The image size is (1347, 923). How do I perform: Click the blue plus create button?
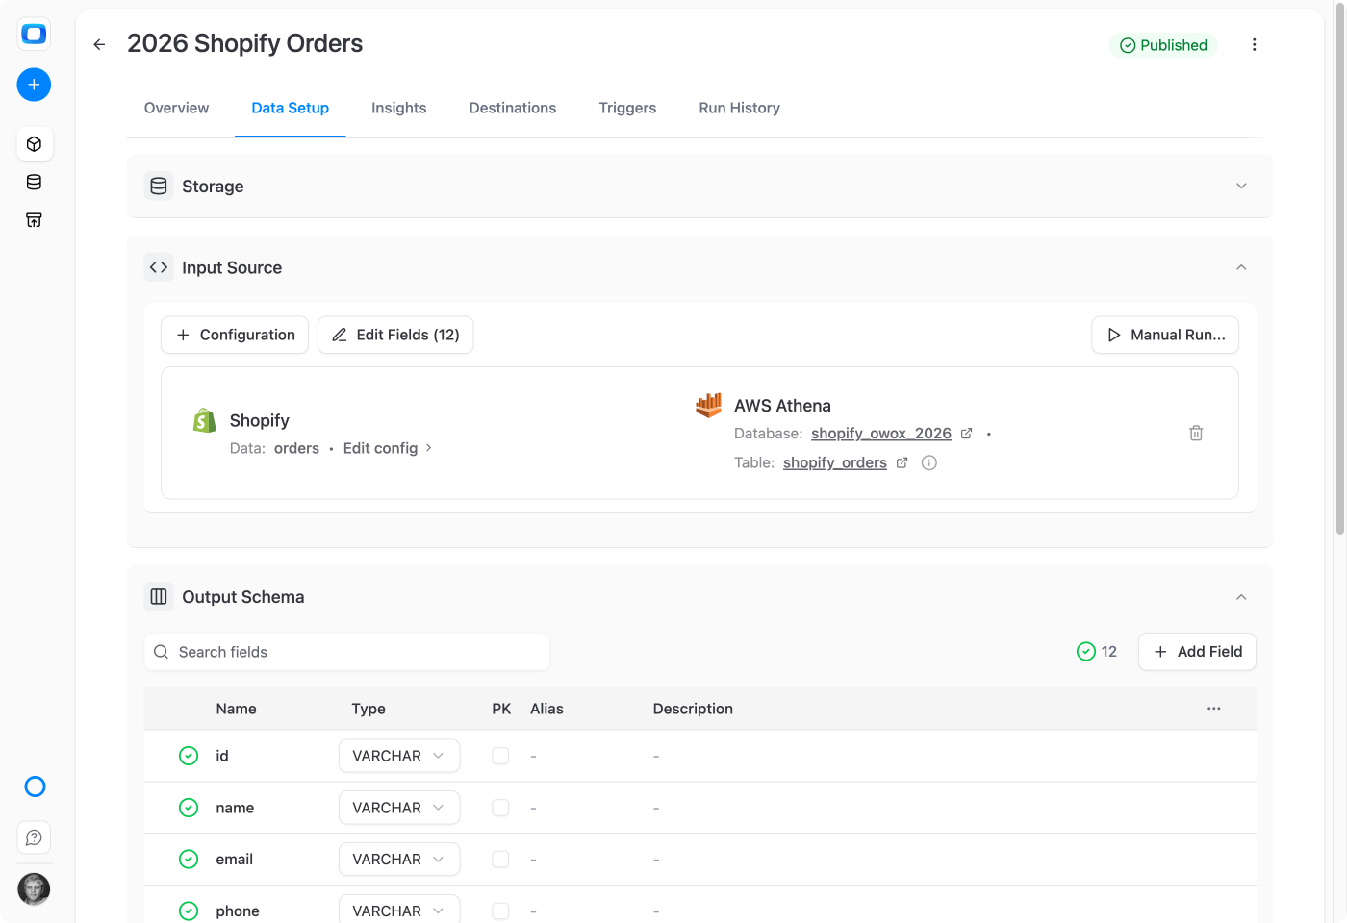click(x=34, y=85)
